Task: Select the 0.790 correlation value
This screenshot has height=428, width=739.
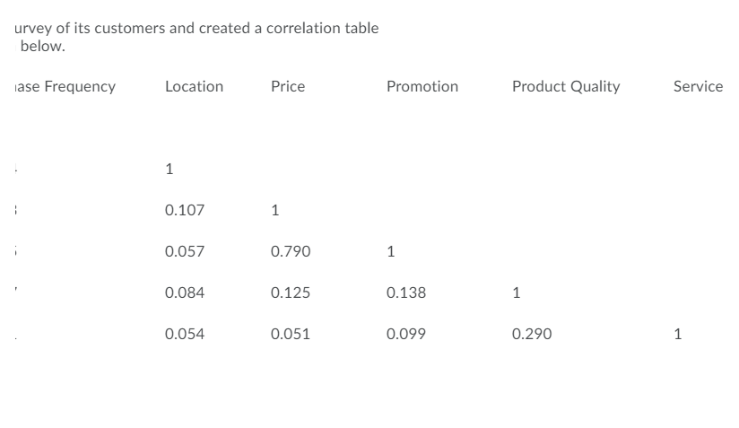Action: [x=291, y=252]
